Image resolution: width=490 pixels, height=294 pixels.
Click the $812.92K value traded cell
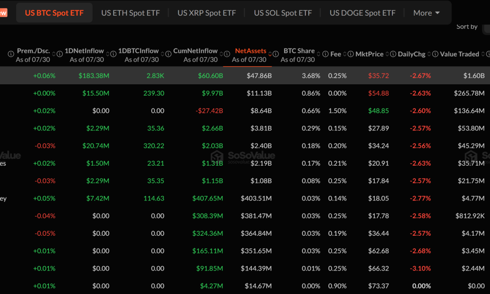470,216
